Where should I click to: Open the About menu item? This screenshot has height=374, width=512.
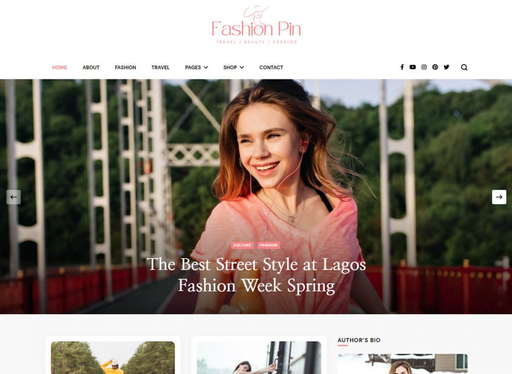(91, 67)
